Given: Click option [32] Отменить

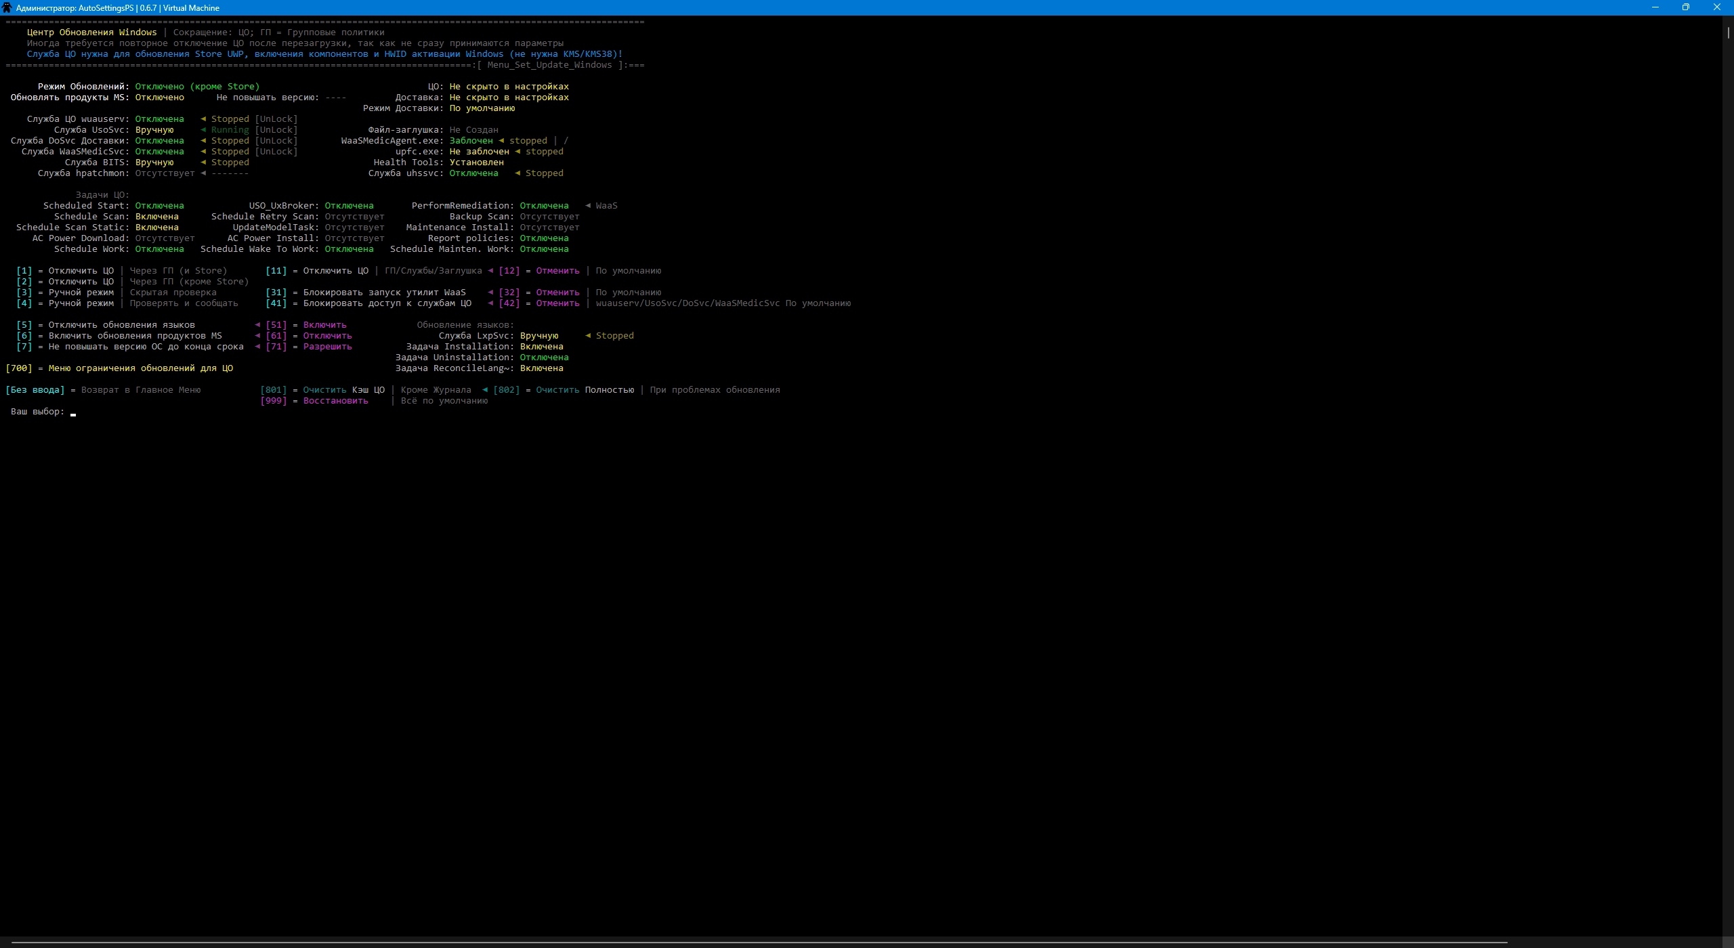Looking at the screenshot, I should pos(539,293).
